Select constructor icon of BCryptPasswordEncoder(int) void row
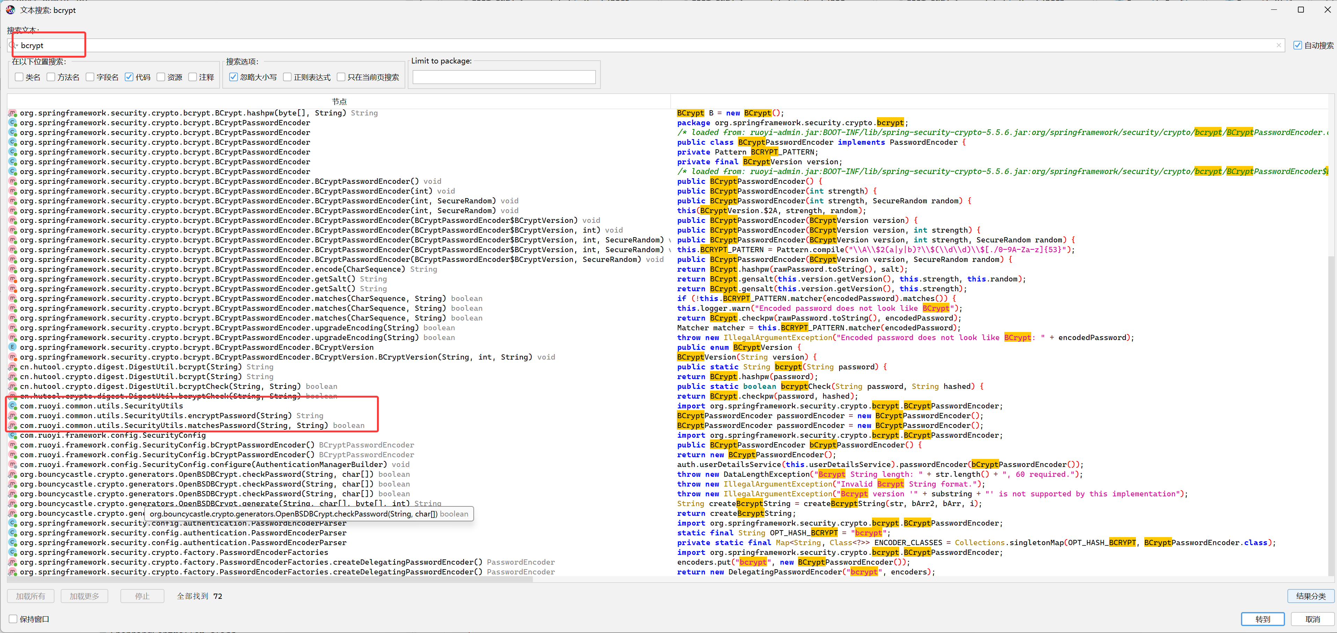 [x=13, y=191]
